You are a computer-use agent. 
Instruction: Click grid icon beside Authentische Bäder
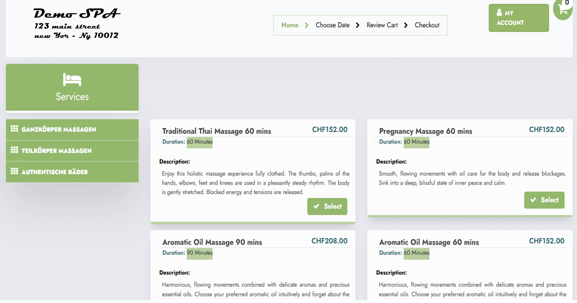pos(14,171)
